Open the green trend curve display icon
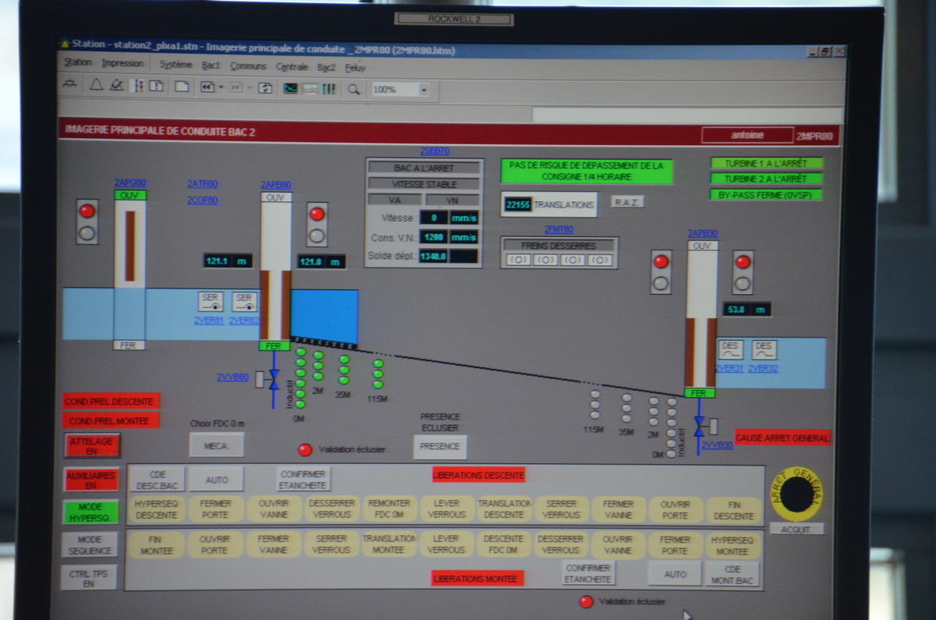Screen dimensions: 936x620 [x=290, y=89]
